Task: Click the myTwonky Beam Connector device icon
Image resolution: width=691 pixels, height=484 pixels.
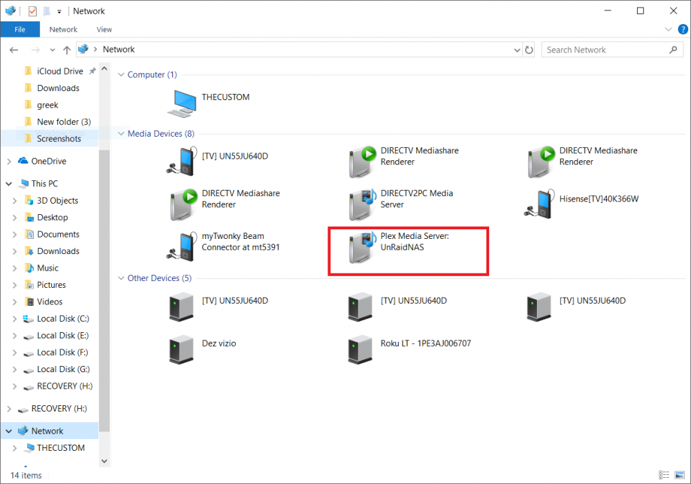Action: coord(182,246)
